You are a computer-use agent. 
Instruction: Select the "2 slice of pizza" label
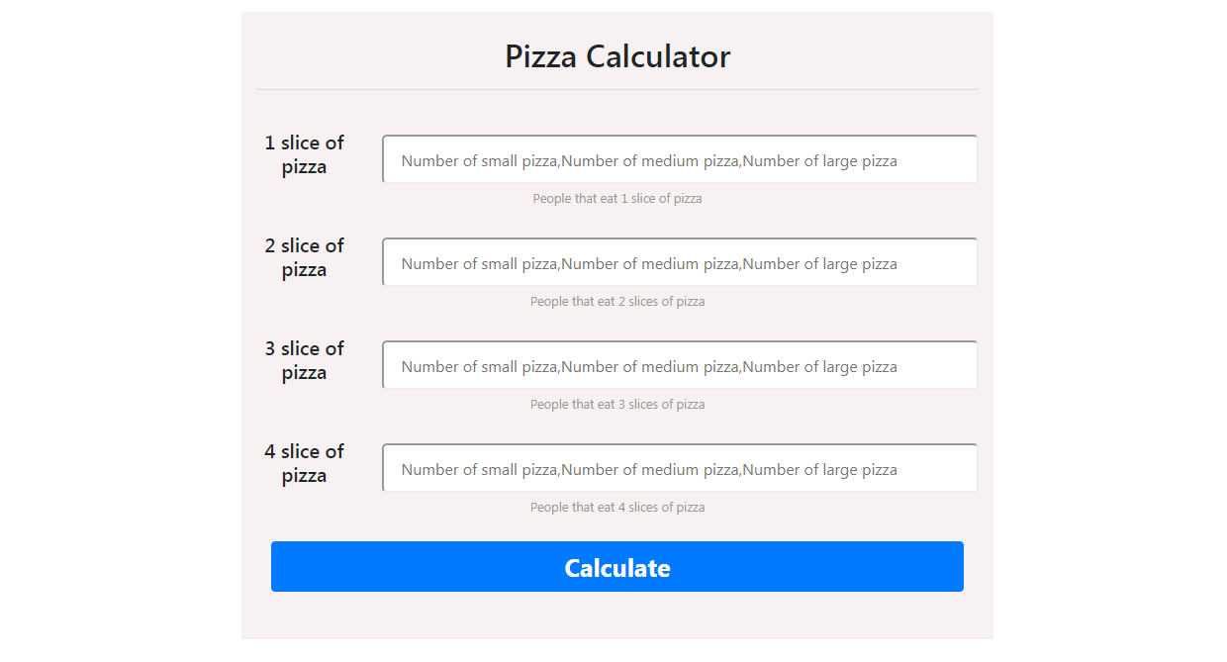coord(304,258)
